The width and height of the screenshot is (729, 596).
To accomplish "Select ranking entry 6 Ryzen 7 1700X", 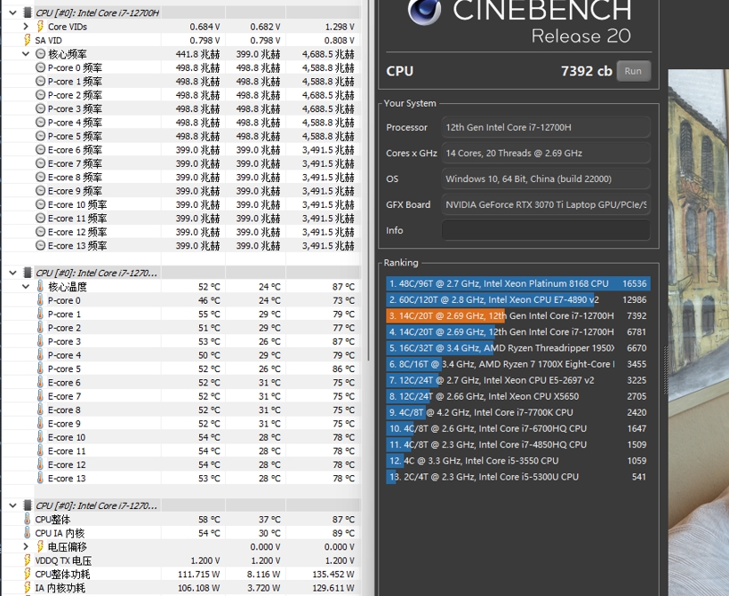I will point(518,364).
